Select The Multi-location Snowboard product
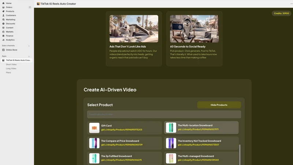Image resolution: width=293 pixels, height=165 pixels. point(201,128)
